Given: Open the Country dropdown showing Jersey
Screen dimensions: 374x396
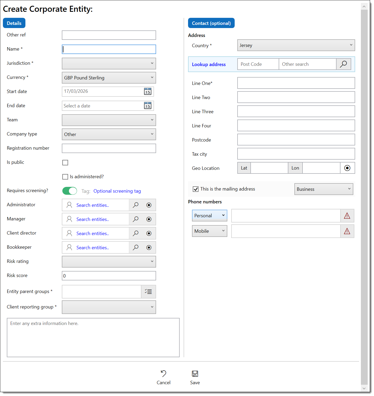Looking at the screenshot, I should click(296, 45).
